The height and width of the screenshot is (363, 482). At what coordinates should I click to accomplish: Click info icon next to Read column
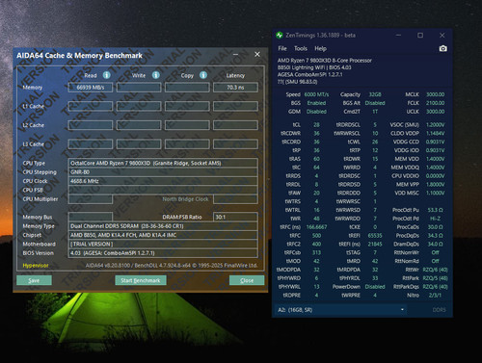point(106,75)
